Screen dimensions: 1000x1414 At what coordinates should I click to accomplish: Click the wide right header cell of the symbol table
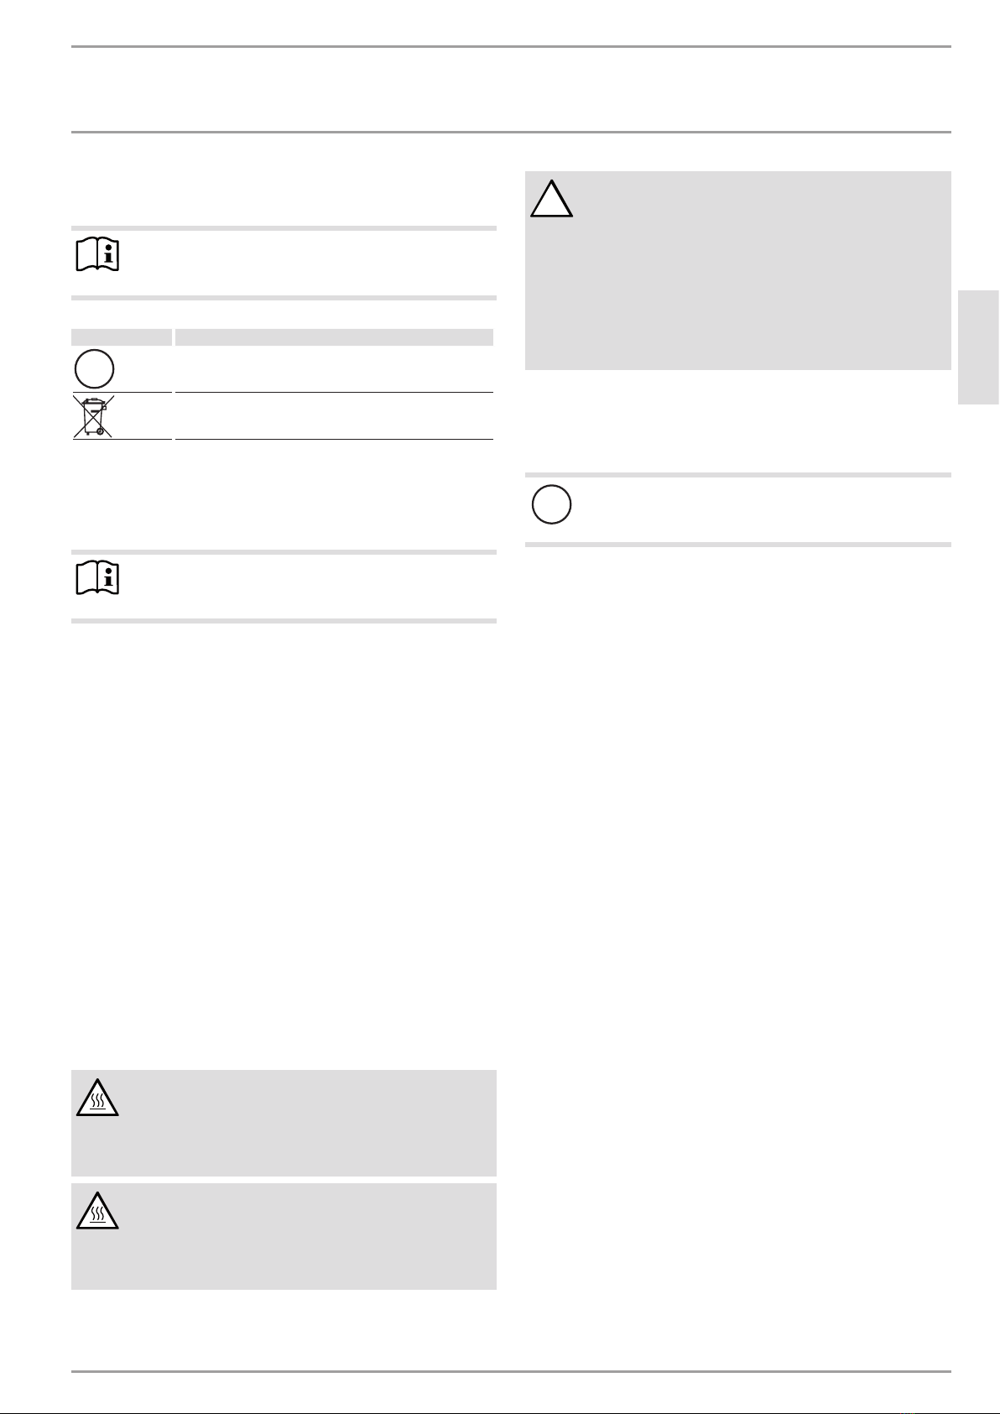click(x=334, y=337)
